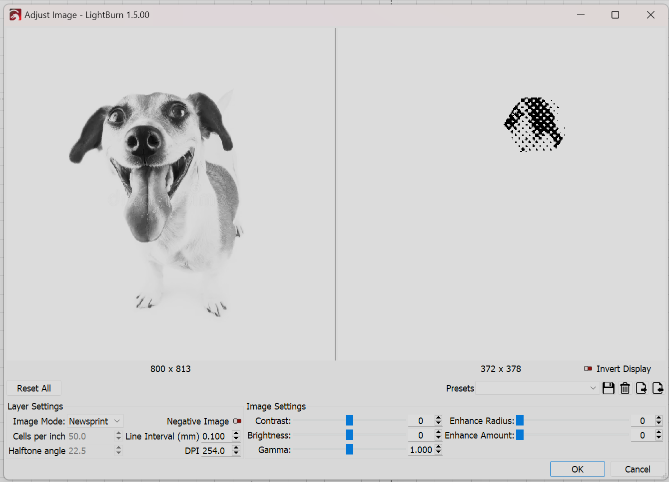Delete the selected preset
The height and width of the screenshot is (482, 669).
[x=625, y=388]
